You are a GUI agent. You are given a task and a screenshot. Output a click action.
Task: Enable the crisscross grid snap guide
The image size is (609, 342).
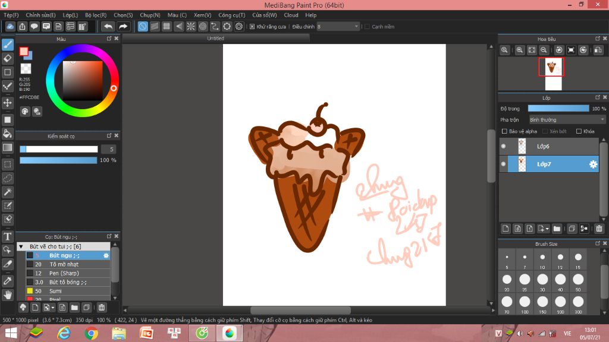(x=167, y=26)
